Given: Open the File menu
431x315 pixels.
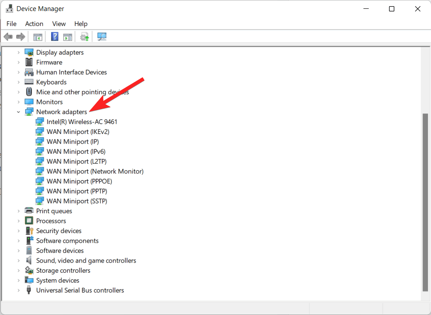Looking at the screenshot, I should coord(11,24).
